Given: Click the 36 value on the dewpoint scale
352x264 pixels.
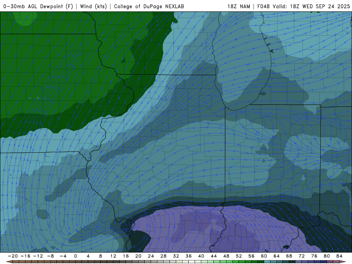Looking at the screenshot, I should tap(189, 256).
